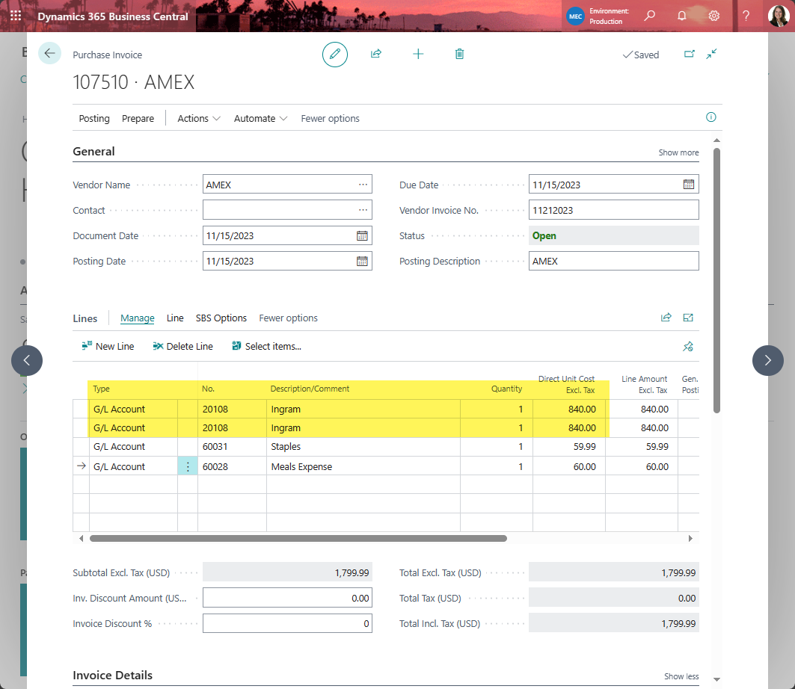Open the Due Date calendar picker
This screenshot has height=689, width=795.
tap(689, 185)
